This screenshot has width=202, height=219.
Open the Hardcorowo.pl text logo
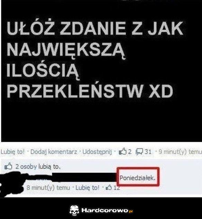coord(107,210)
